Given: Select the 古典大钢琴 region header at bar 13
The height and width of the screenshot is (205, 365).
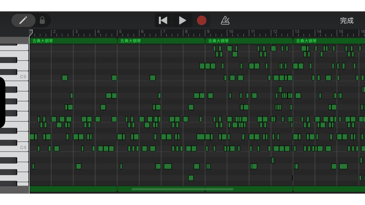Looking at the screenshot, I should (328, 41).
